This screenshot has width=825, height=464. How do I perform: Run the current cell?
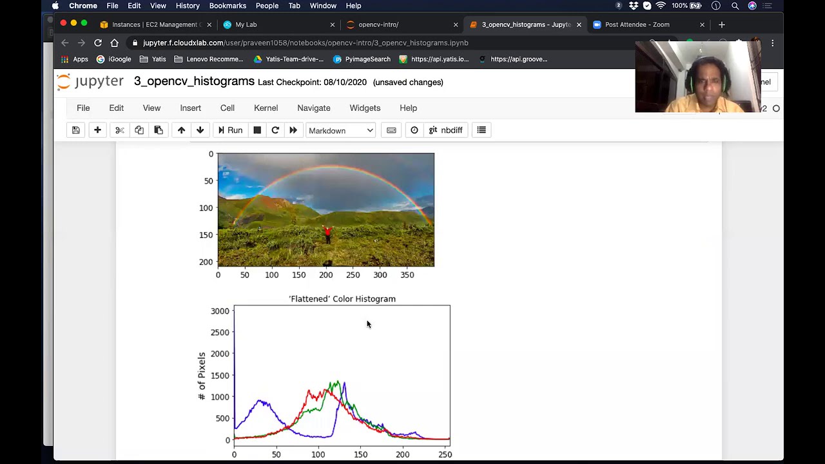click(x=230, y=130)
